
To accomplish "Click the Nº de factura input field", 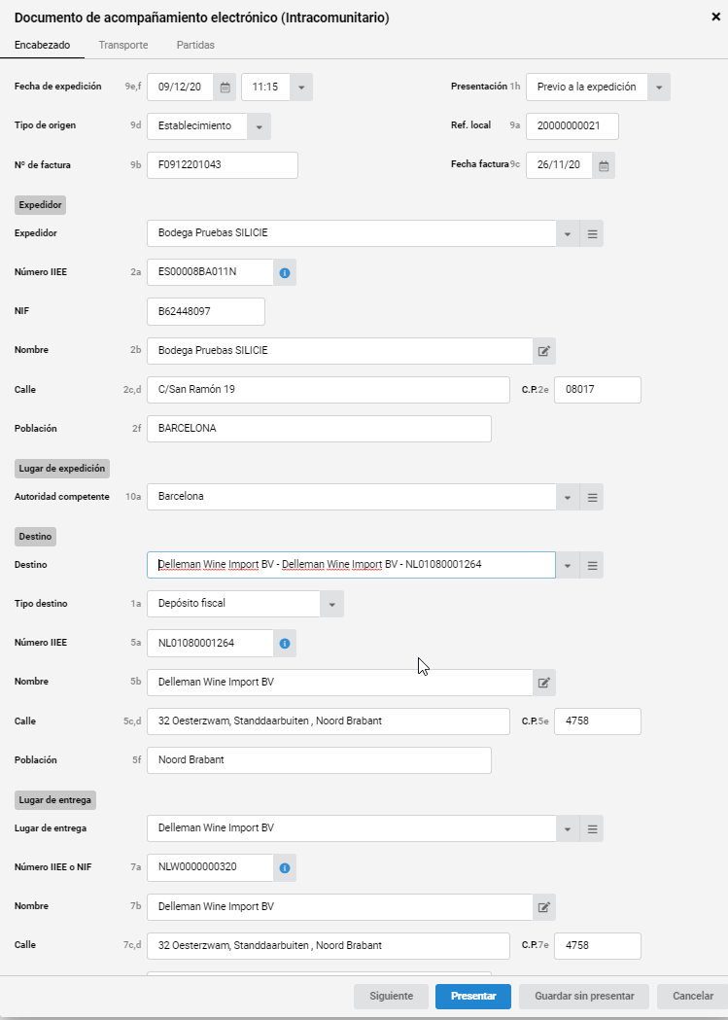I will (x=223, y=165).
